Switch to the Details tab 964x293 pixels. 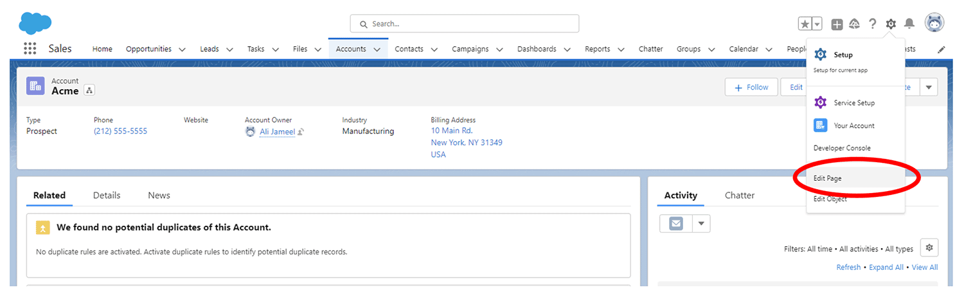click(x=107, y=195)
